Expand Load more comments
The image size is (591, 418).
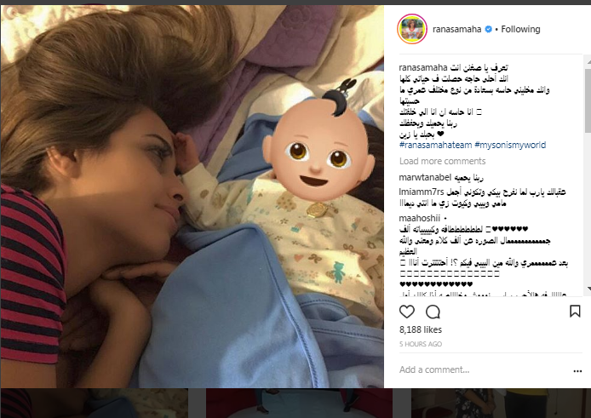coord(442,161)
